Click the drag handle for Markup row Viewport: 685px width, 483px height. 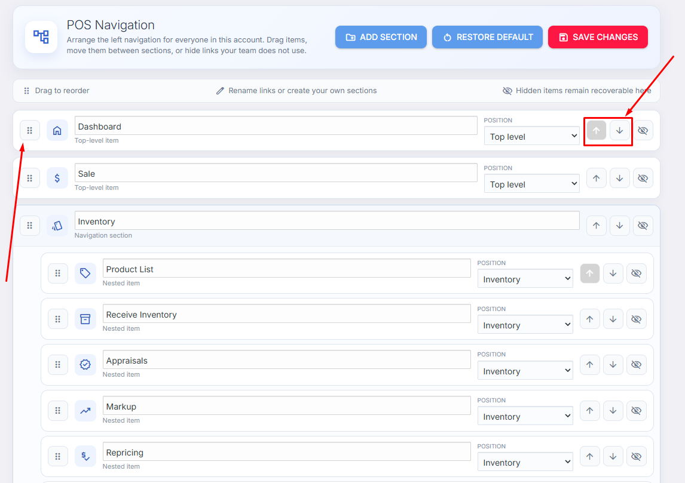[x=57, y=411]
